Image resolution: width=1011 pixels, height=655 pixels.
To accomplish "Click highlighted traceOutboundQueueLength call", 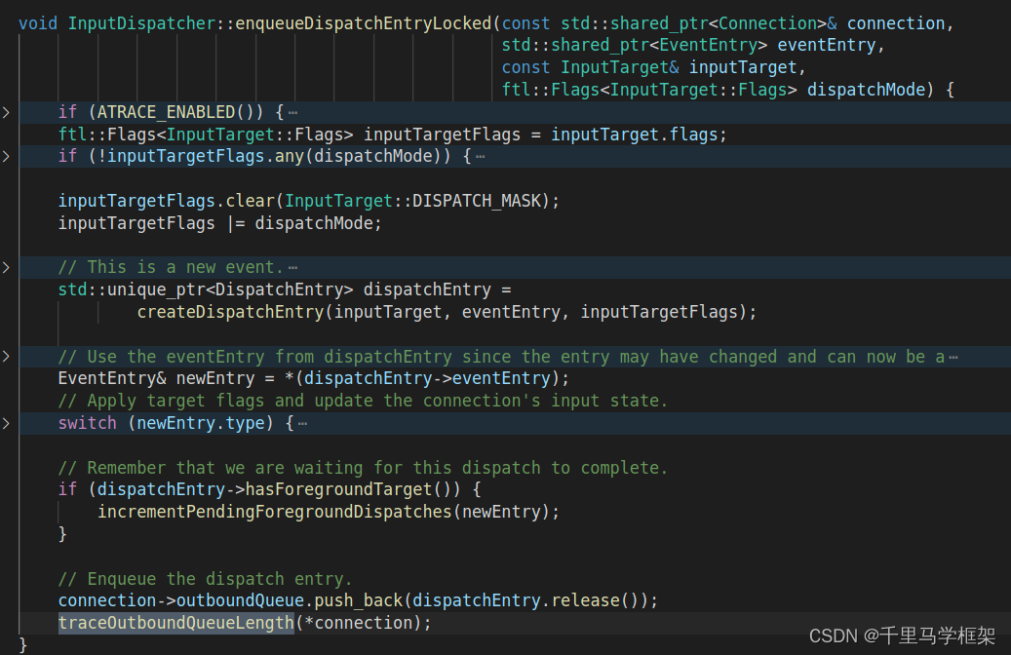I will coord(176,623).
